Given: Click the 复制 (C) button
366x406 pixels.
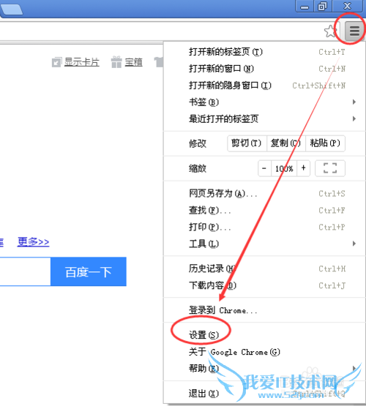Looking at the screenshot, I should (286, 143).
